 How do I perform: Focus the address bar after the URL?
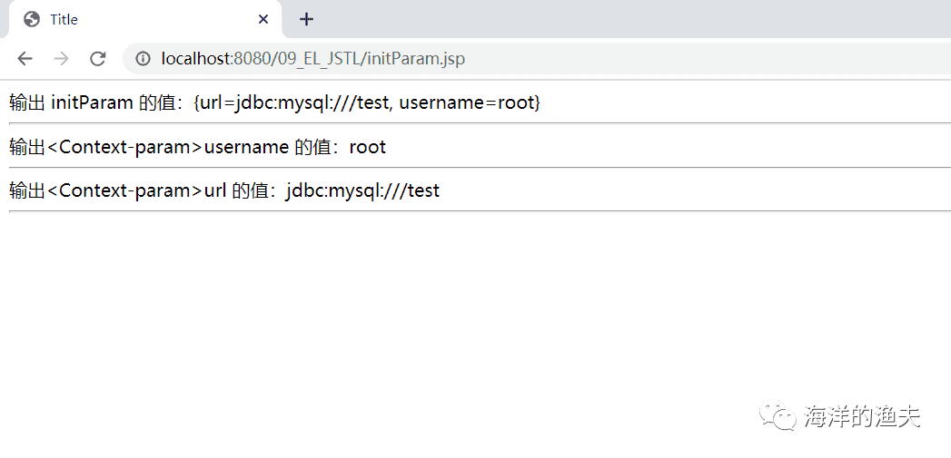(704, 59)
